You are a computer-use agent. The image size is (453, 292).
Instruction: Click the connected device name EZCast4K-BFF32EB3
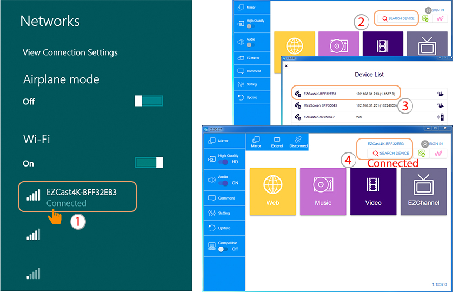pos(385,144)
